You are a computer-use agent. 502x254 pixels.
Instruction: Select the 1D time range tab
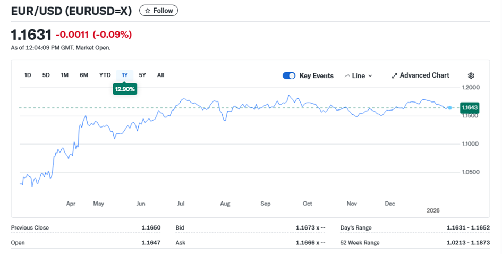click(x=28, y=75)
